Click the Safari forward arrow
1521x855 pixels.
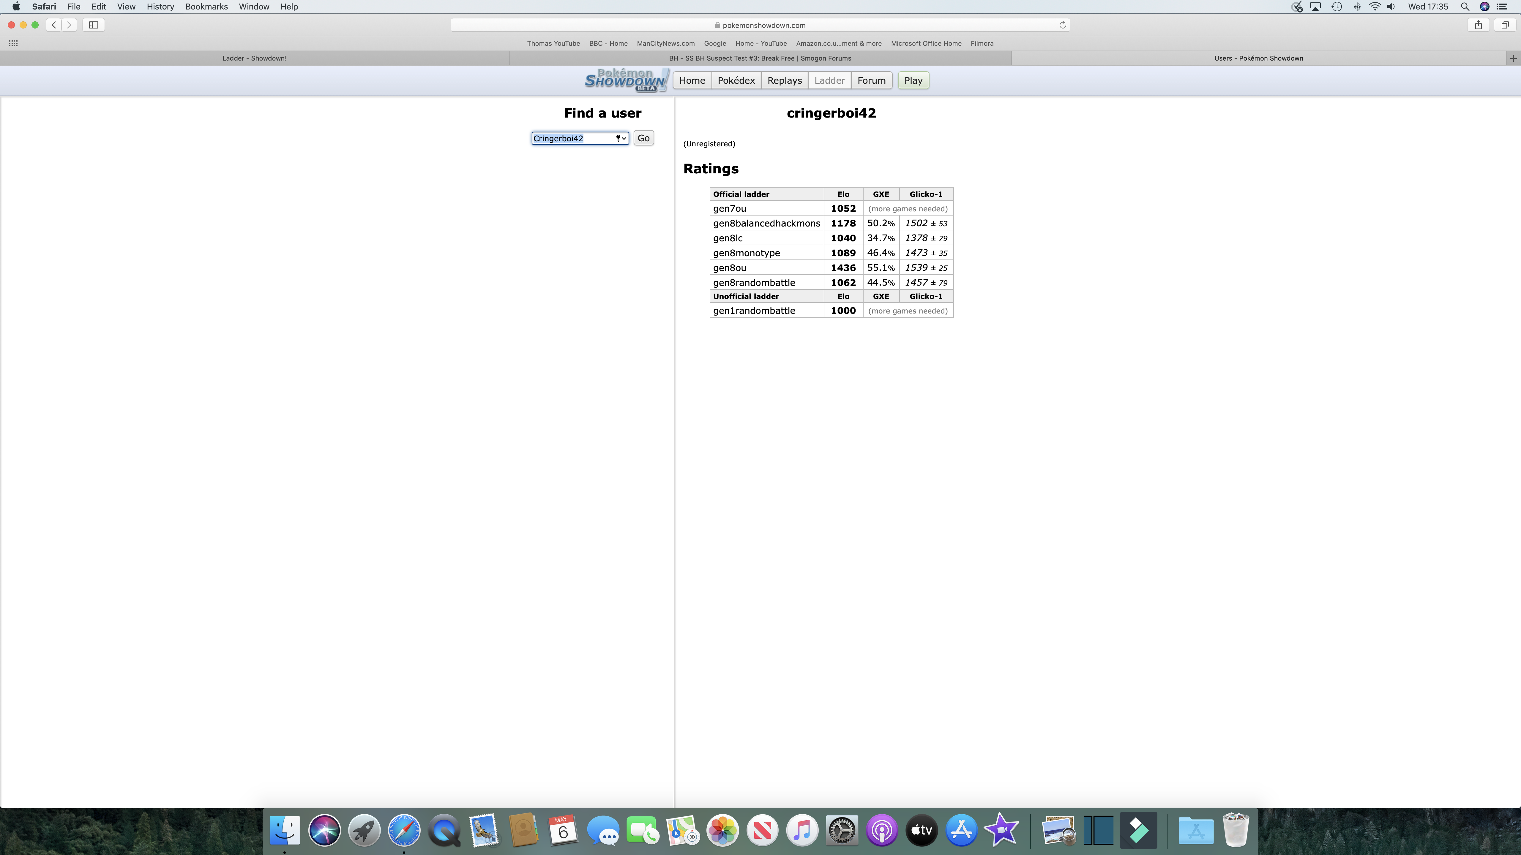[69, 25]
